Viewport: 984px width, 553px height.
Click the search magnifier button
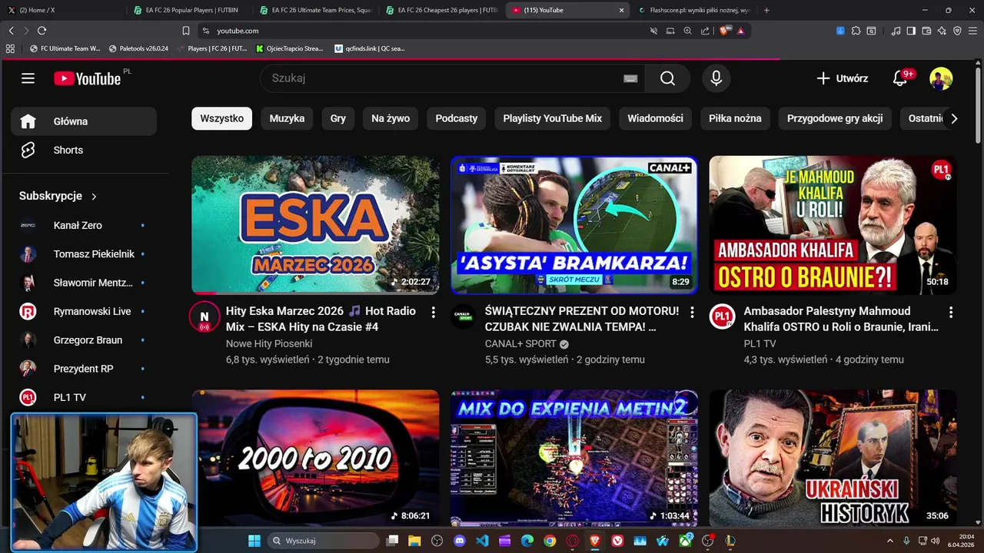click(667, 78)
